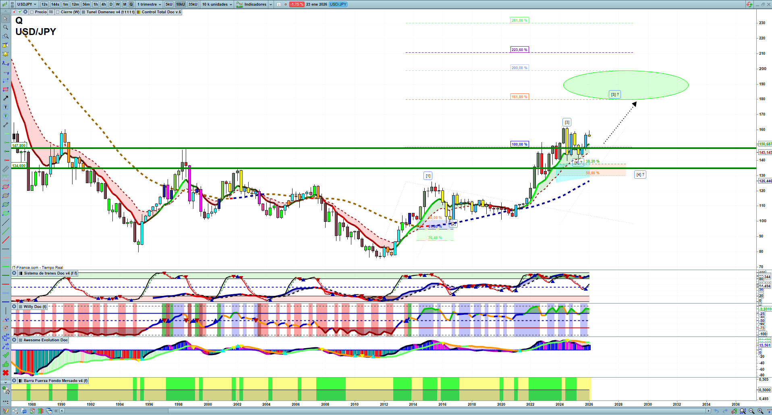772x415 pixels.
Task: Click the zoom in magnifier at bottom right
Action: (x=760, y=411)
